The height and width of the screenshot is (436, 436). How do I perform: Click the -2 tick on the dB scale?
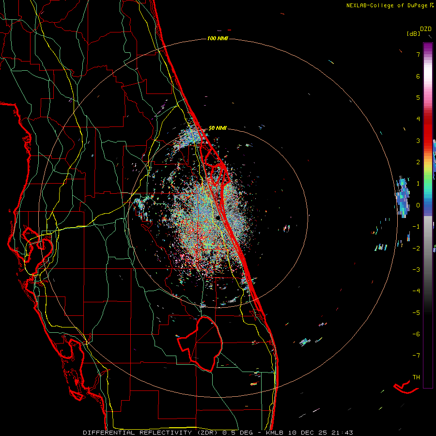point(416,249)
